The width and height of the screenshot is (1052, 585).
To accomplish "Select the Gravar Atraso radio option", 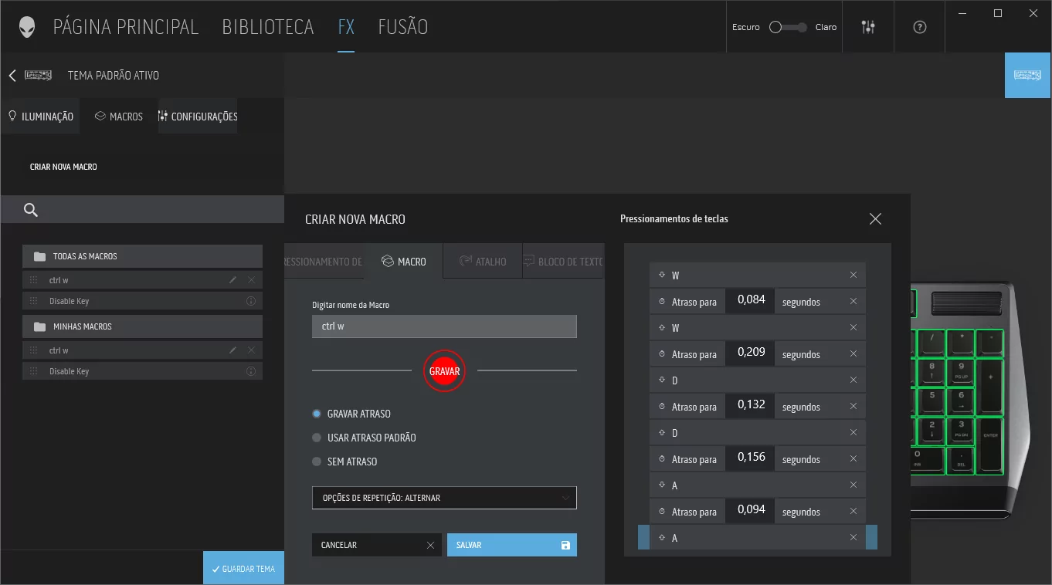I will pos(317,414).
